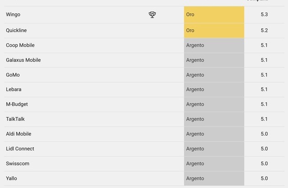
Task: Click the 5.3 score for Wingo
Action: tap(264, 15)
